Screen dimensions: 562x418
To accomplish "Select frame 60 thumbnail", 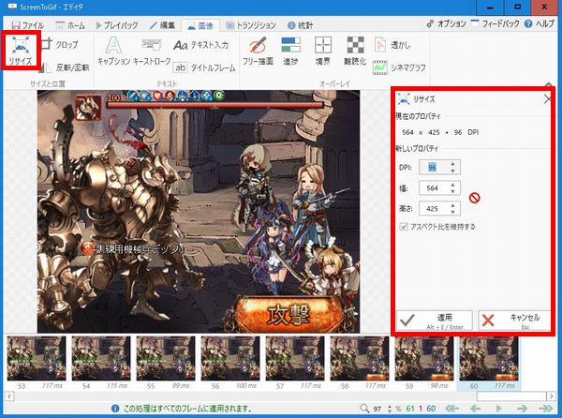I will click(x=489, y=358).
